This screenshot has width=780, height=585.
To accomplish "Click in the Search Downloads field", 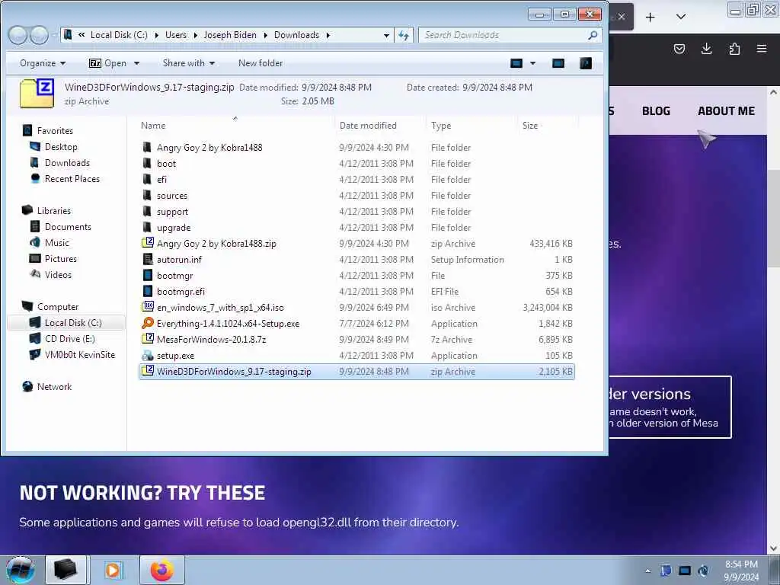I will tap(503, 35).
